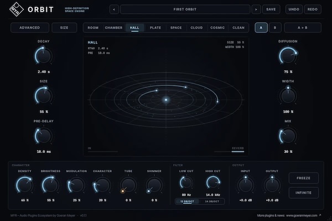Click the Pre-Delay knob
Screen dimensions: 332x221
click(43, 136)
